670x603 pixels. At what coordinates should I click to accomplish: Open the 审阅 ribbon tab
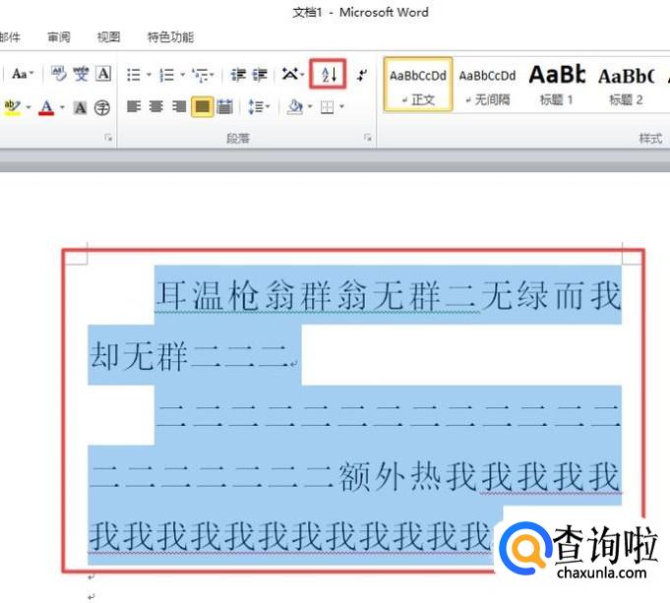pyautogui.click(x=58, y=37)
